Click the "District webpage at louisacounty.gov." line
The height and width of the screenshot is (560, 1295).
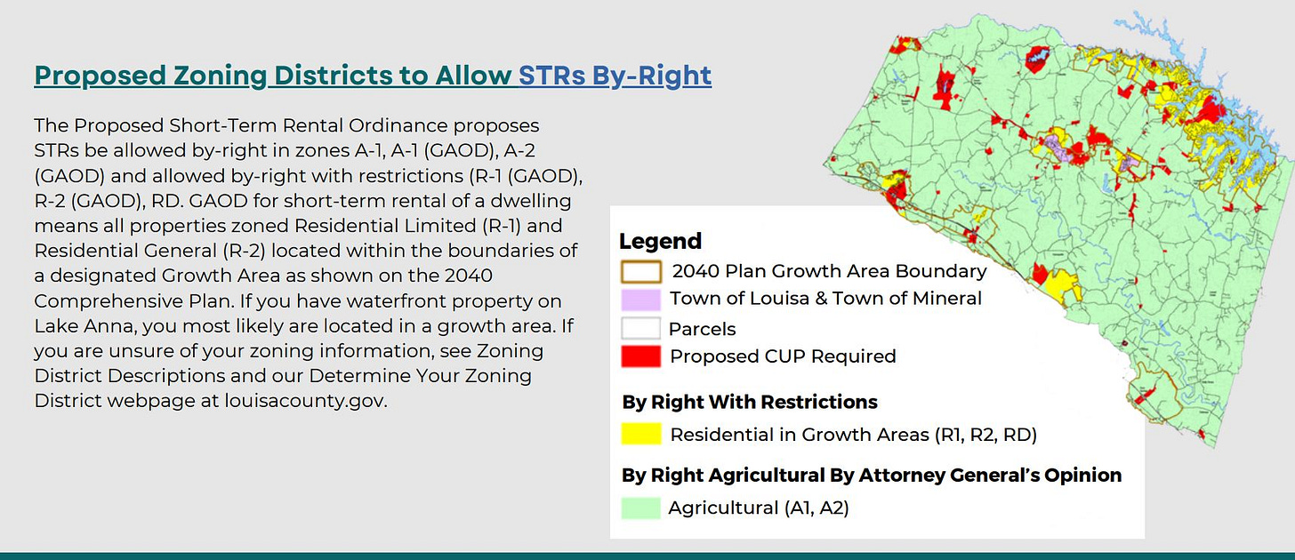tap(211, 400)
